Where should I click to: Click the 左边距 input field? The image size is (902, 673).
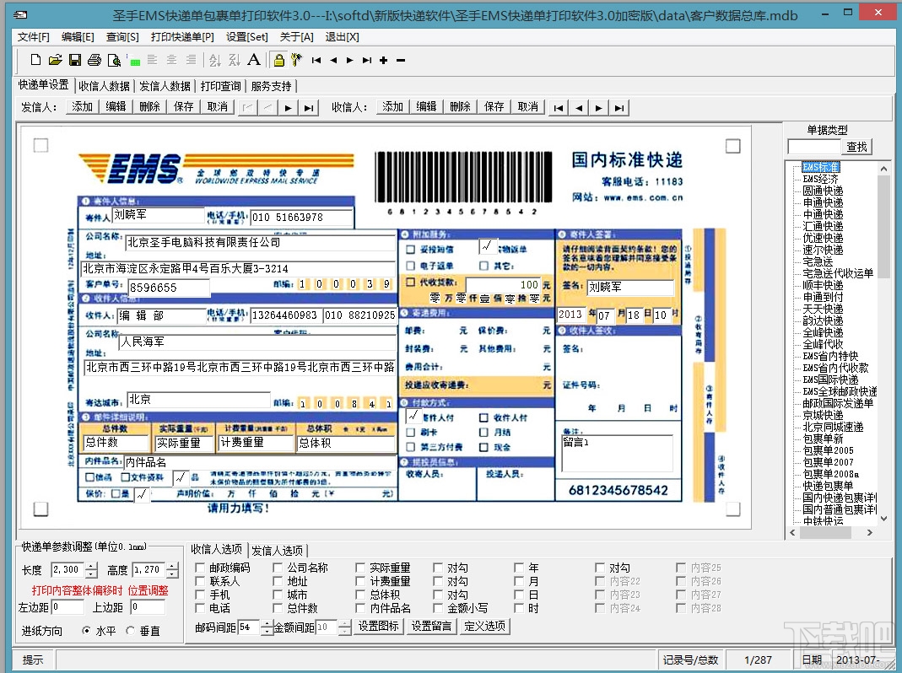point(68,607)
